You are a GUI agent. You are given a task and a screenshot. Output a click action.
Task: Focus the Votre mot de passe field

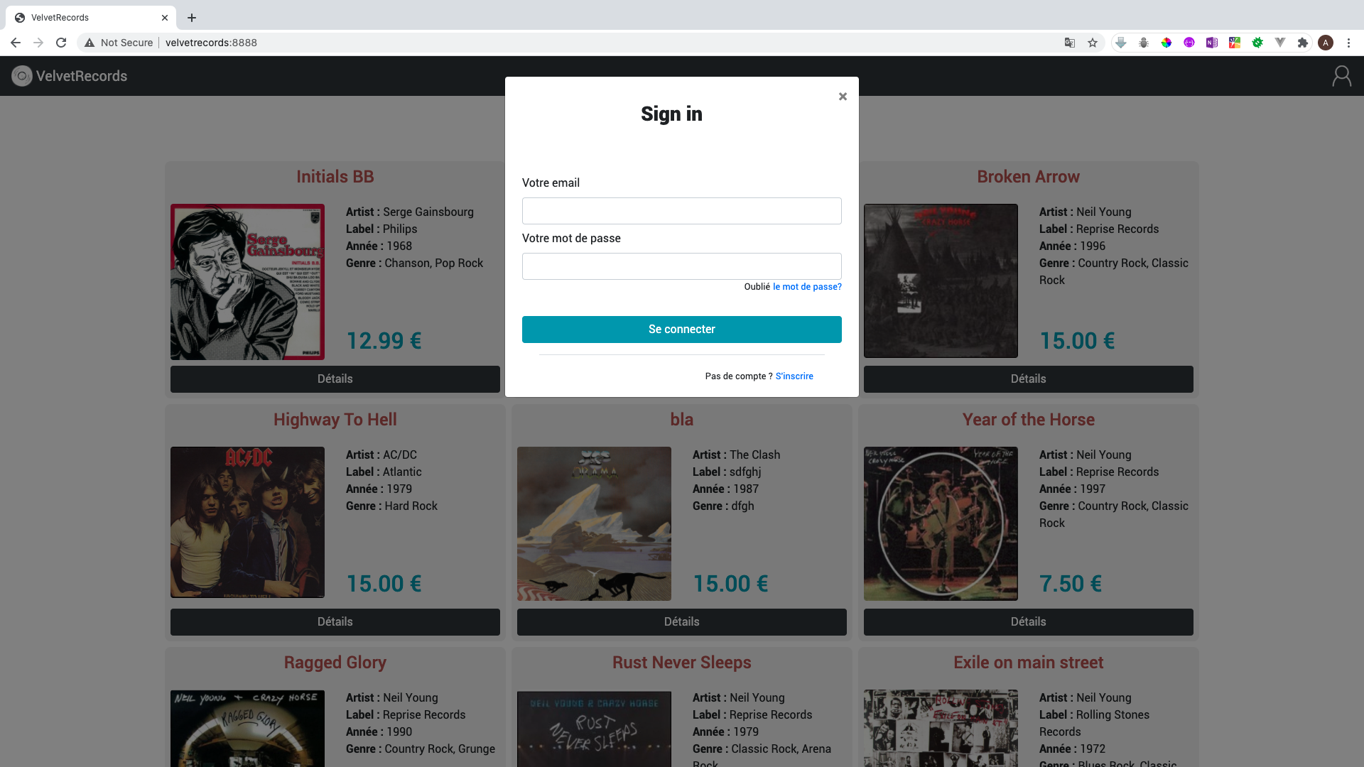point(682,266)
